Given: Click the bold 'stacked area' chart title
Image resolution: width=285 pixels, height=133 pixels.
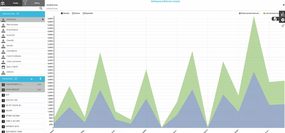Looking at the screenshot, I should (52, 5).
